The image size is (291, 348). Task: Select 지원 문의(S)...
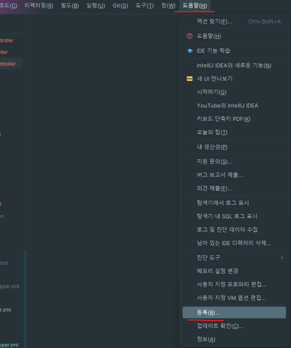(234, 161)
